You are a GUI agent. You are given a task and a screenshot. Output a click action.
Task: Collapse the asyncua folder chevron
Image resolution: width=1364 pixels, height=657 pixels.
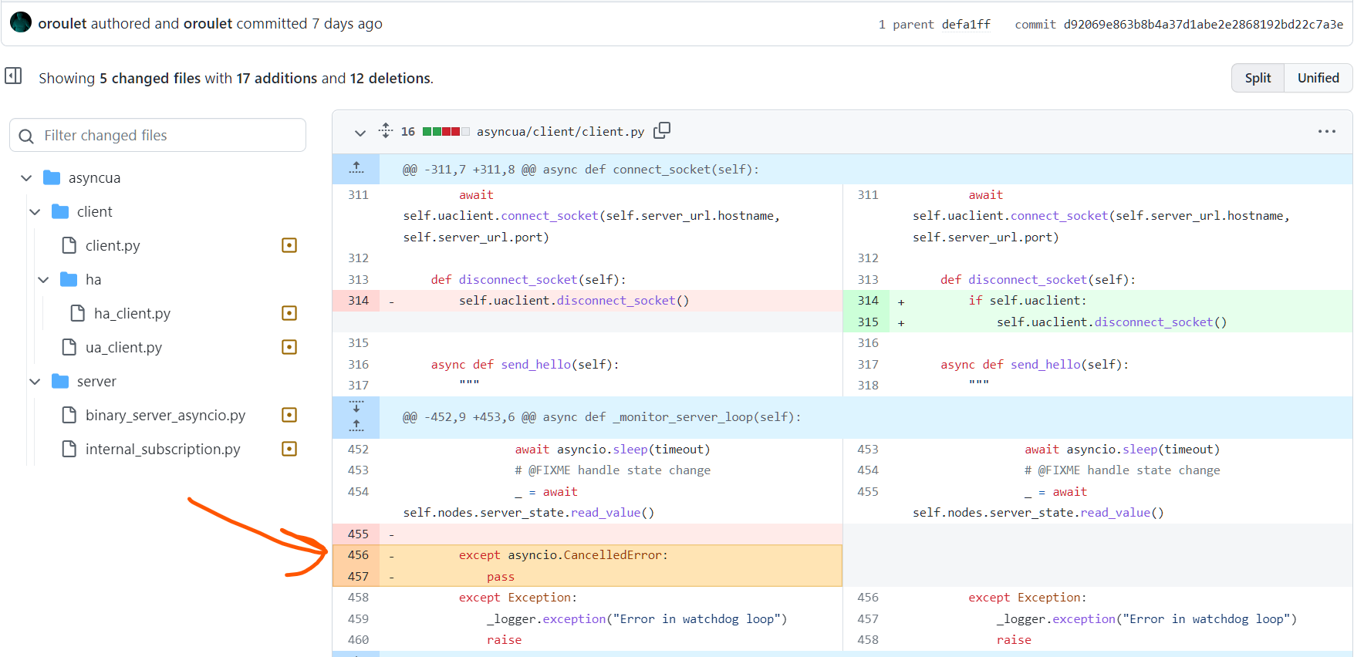pos(26,177)
